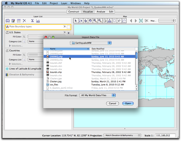Open the histogram chart icon

[38, 21]
